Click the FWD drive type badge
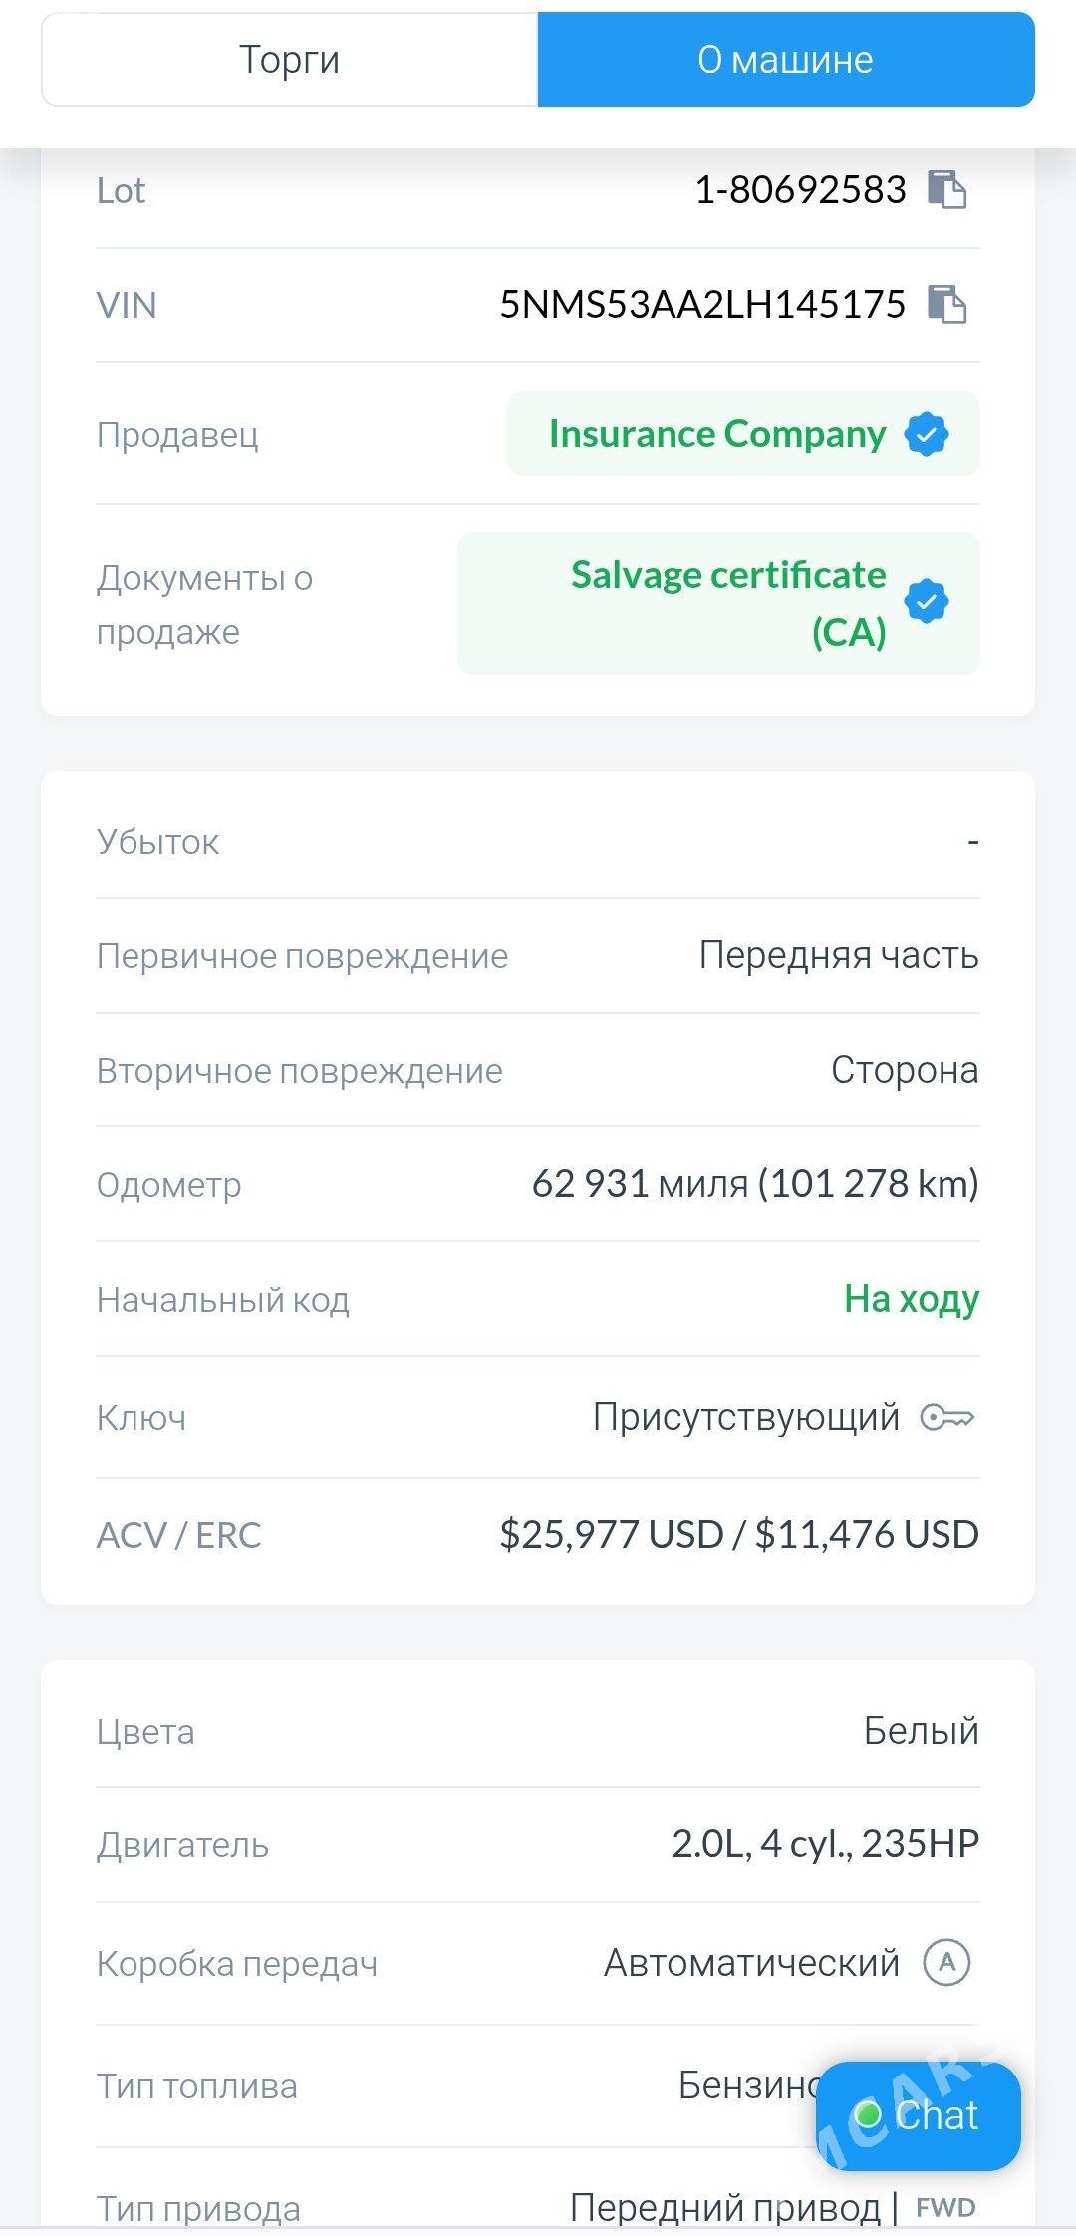The image size is (1076, 2236). coord(945,2207)
